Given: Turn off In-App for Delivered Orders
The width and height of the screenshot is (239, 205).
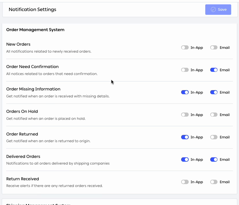Looking at the screenshot, I should [x=185, y=160].
